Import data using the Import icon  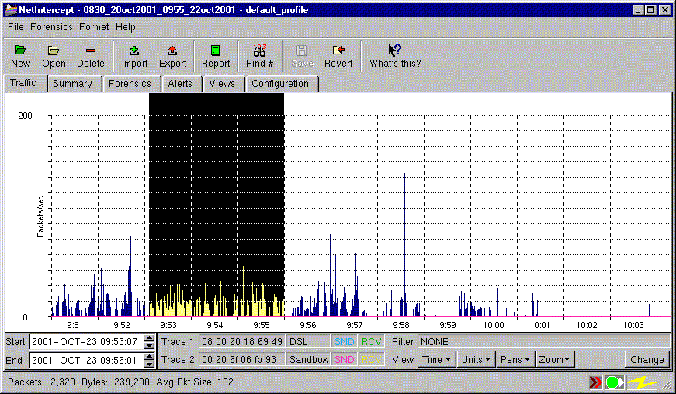pyautogui.click(x=134, y=50)
